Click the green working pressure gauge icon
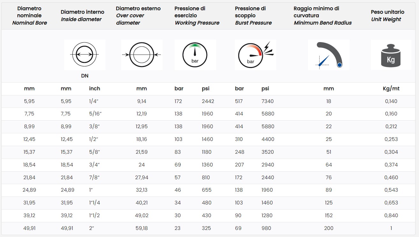The width and height of the screenshot is (419, 237). (x=195, y=55)
